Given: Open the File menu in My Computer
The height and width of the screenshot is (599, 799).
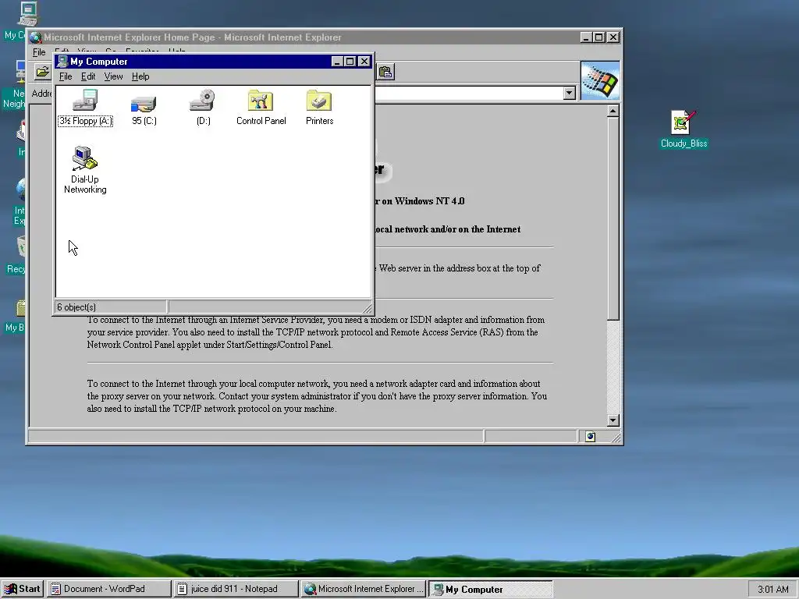Looking at the screenshot, I should pyautogui.click(x=66, y=76).
